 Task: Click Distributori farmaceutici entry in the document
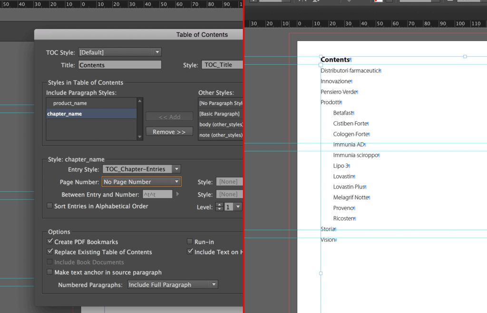[x=351, y=71]
